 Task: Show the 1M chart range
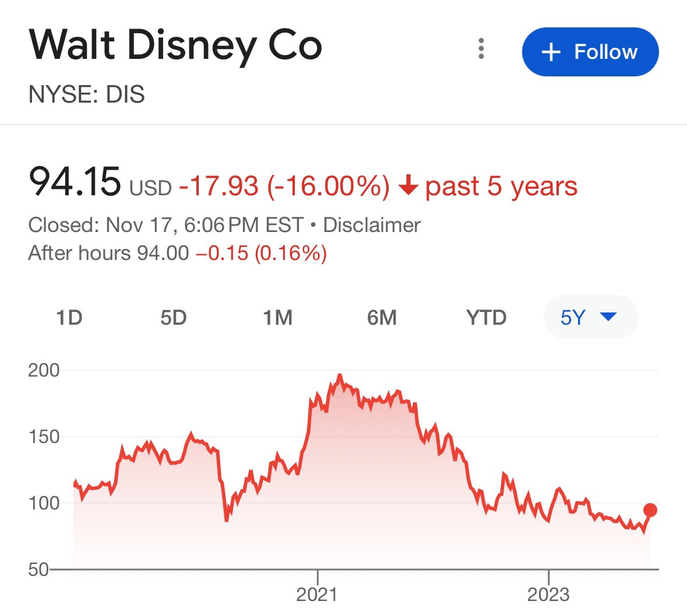277,318
